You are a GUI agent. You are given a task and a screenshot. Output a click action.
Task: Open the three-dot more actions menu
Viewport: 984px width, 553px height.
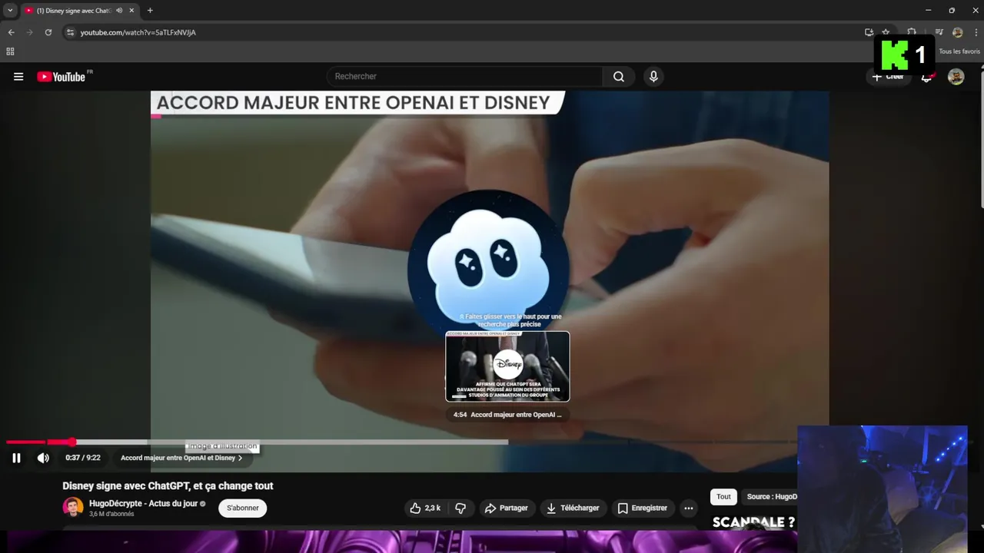[689, 508]
